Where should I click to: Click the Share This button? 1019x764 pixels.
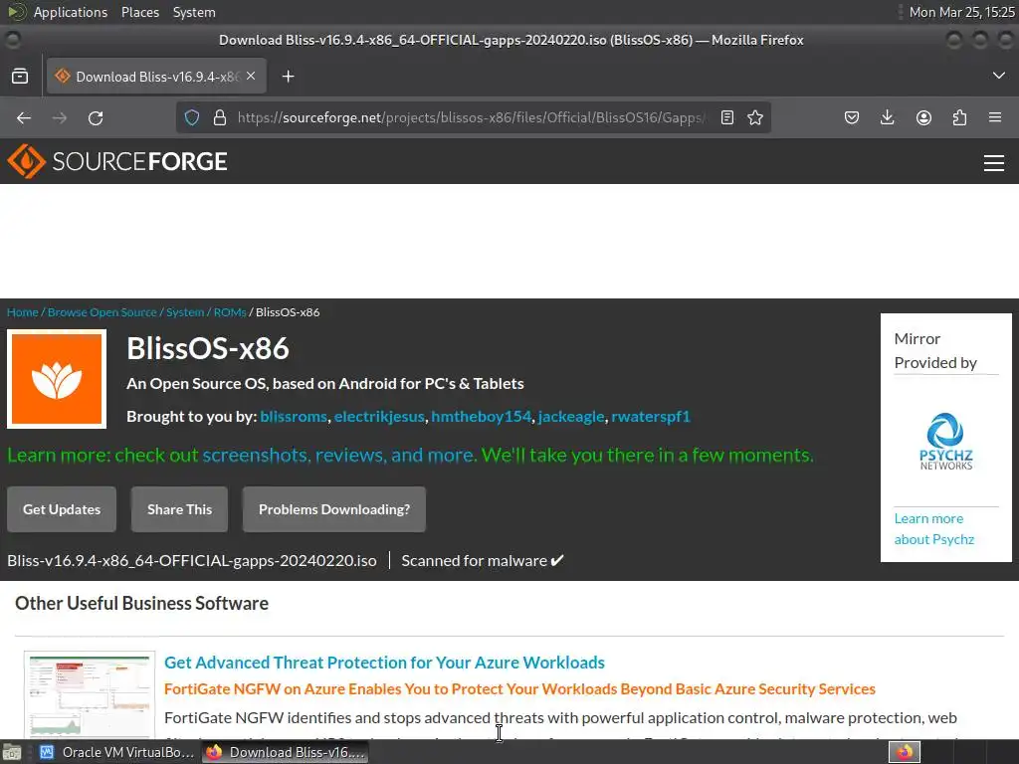[179, 509]
